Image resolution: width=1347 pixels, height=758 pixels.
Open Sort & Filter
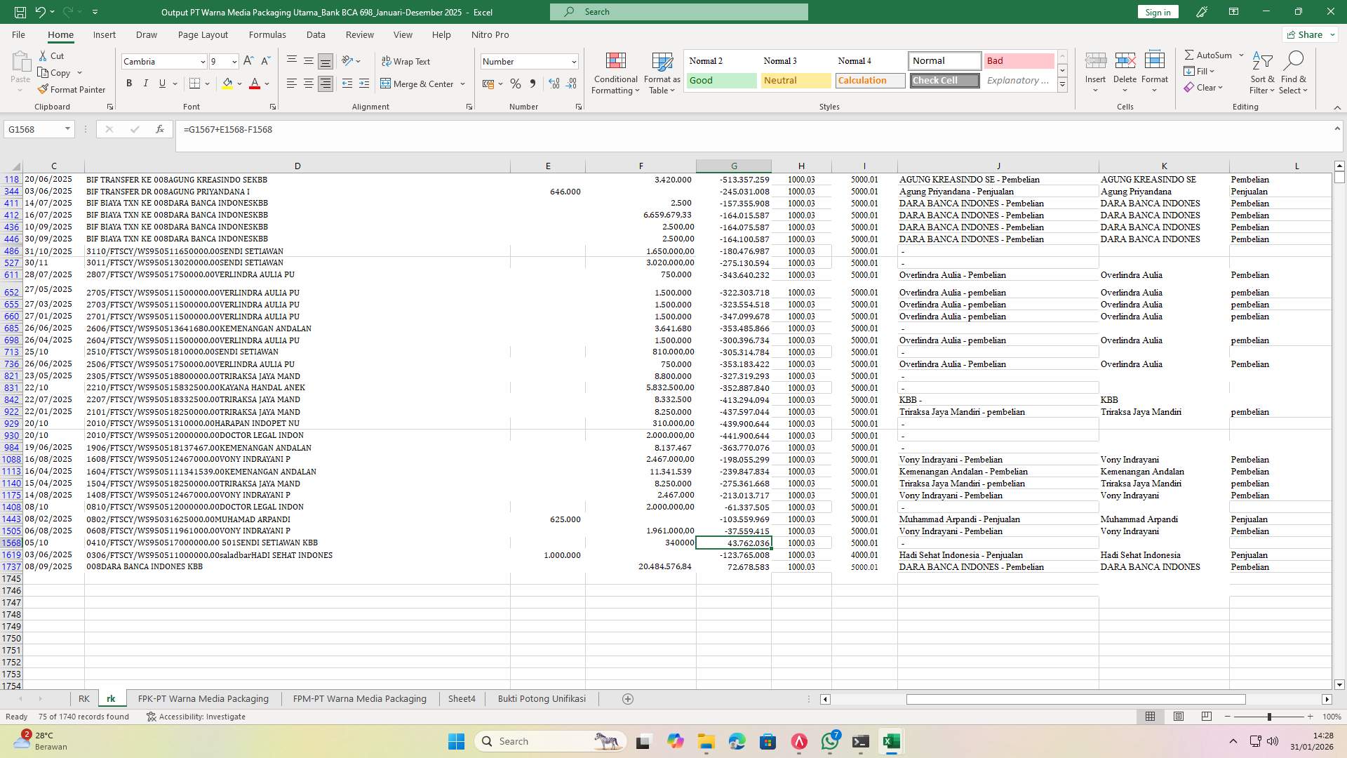pyautogui.click(x=1261, y=73)
